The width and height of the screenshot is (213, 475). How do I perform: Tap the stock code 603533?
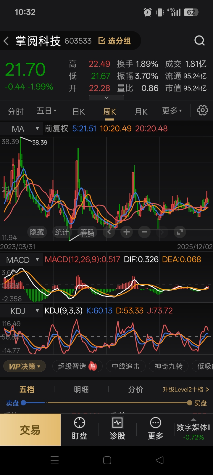coord(78,41)
